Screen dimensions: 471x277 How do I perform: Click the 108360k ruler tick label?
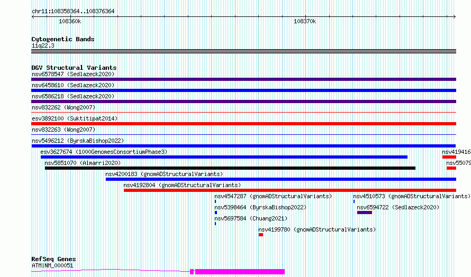(x=70, y=21)
